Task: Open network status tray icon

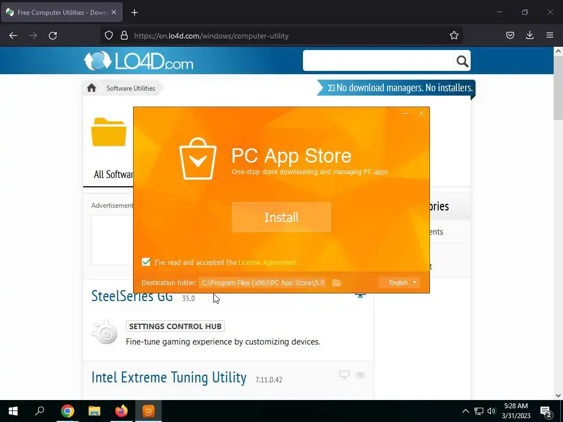Action: pos(479,411)
